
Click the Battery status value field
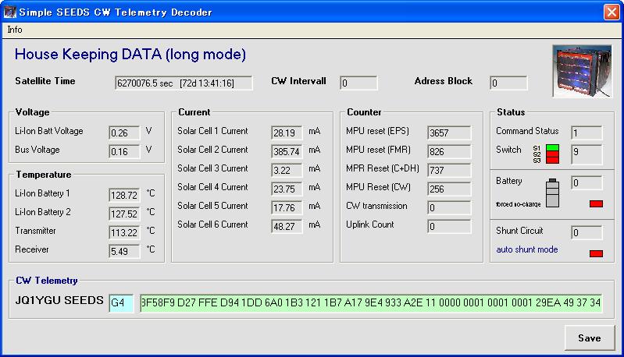587,182
